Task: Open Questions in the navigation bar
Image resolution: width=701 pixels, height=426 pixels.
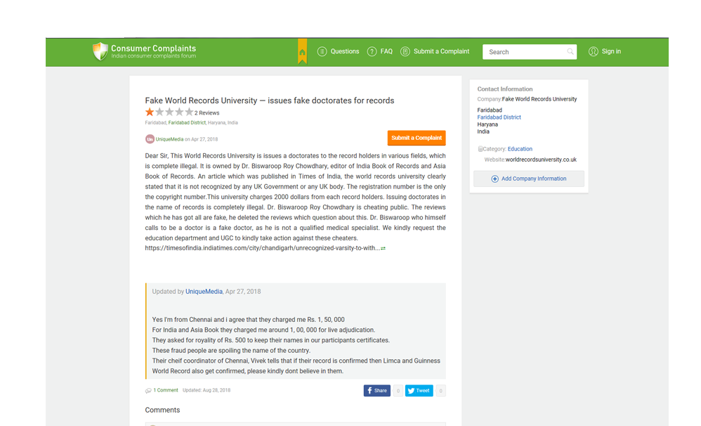Action: pos(345,51)
